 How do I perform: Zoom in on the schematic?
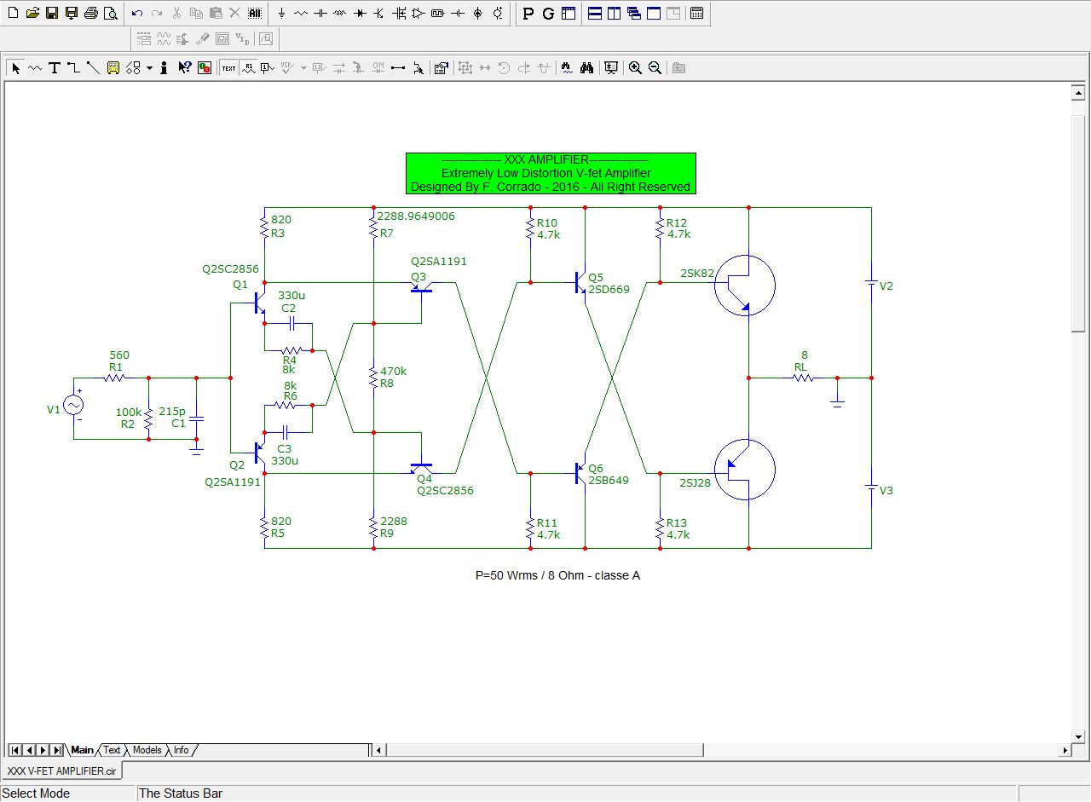(635, 68)
